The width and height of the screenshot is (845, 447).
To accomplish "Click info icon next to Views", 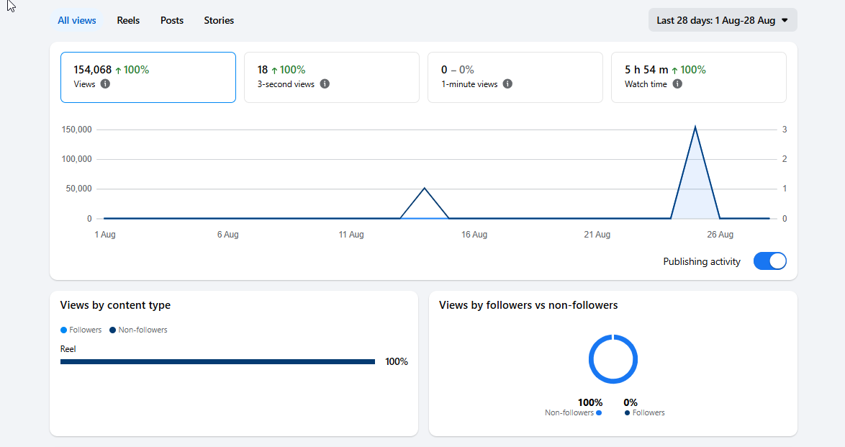I will point(105,84).
